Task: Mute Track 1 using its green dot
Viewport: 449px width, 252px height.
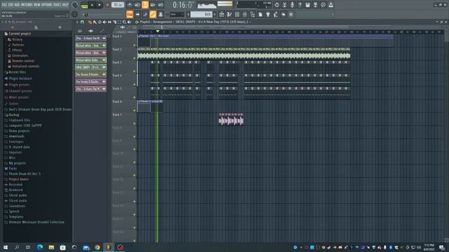Action: pos(134,45)
